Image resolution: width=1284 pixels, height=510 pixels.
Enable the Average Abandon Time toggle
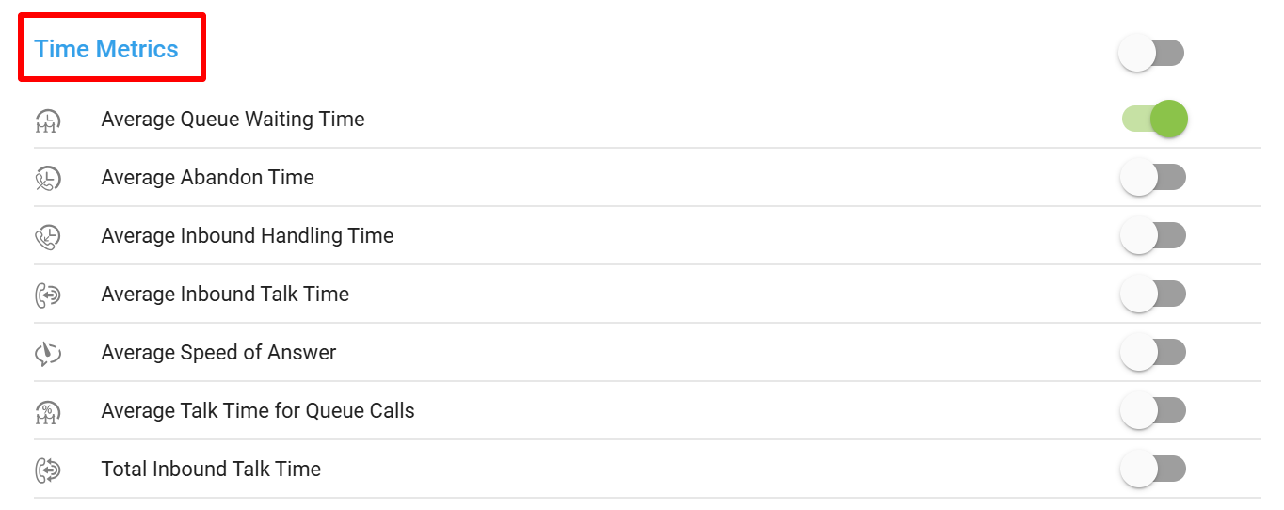[x=1153, y=178]
